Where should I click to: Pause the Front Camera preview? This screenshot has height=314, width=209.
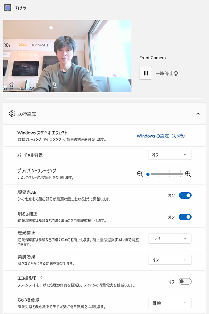(x=146, y=73)
